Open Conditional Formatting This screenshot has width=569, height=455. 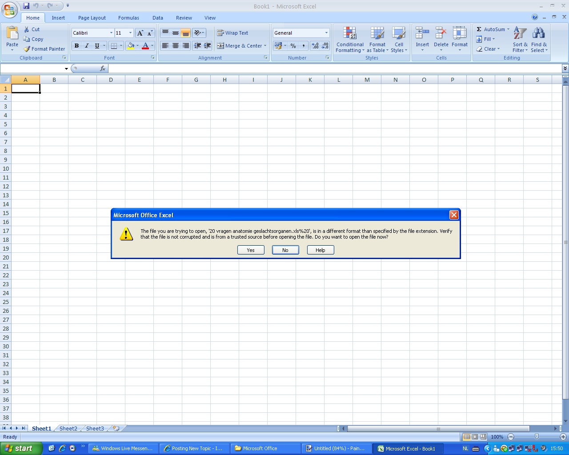(350, 40)
